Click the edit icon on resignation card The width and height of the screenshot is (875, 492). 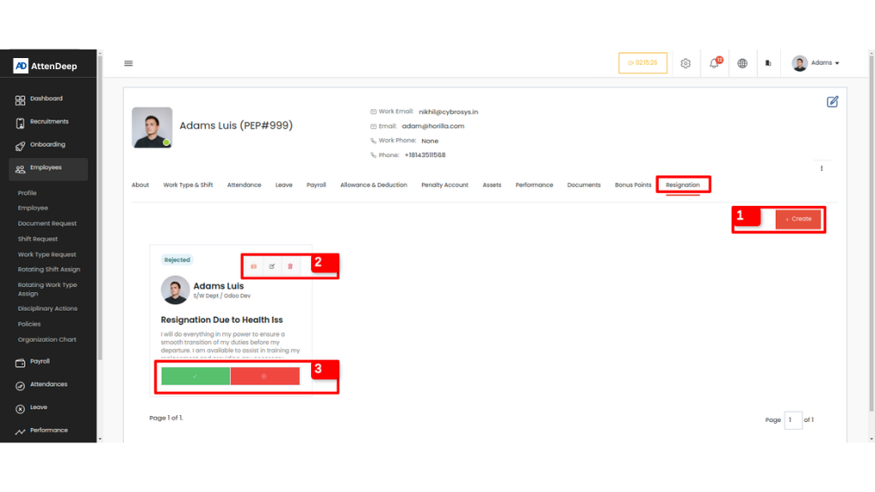[272, 266]
